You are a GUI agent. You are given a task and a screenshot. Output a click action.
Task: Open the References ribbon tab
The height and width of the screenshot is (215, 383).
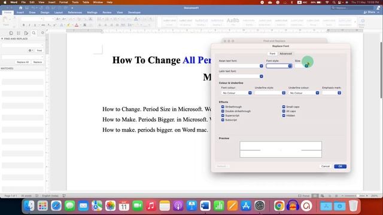75,13
